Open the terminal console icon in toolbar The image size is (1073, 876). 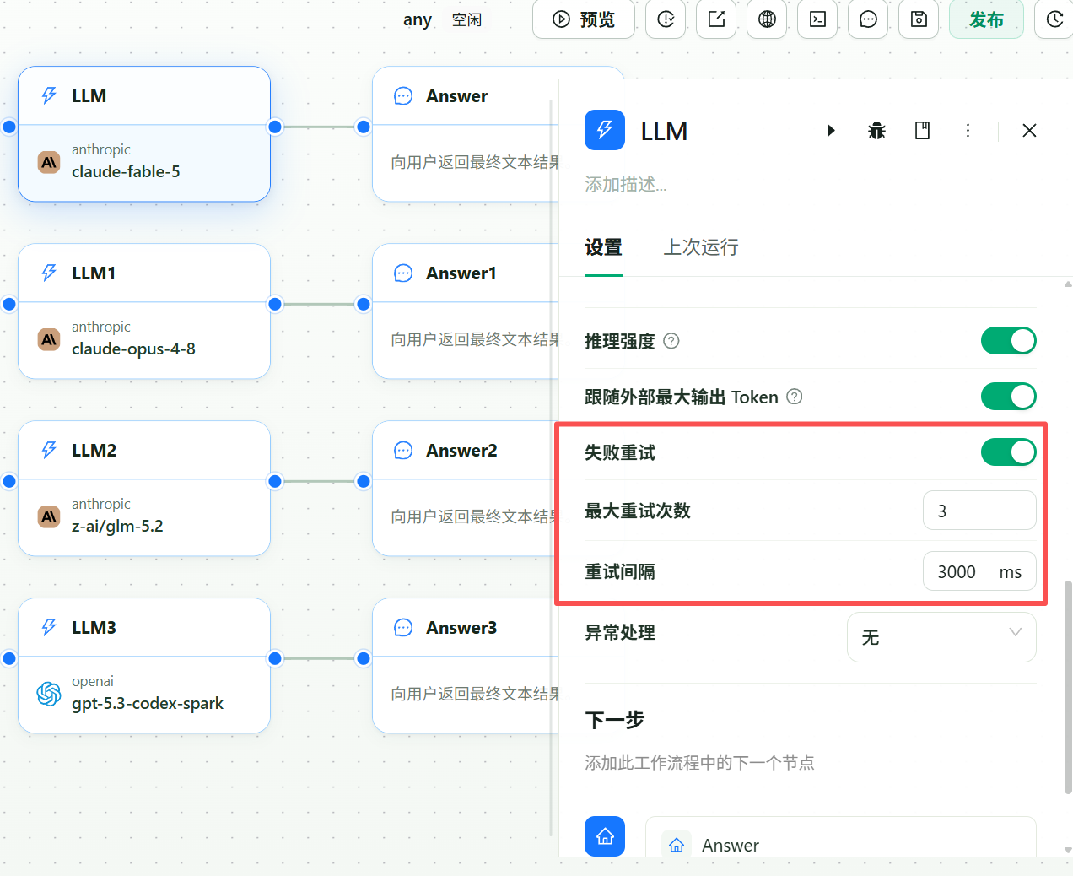click(817, 19)
